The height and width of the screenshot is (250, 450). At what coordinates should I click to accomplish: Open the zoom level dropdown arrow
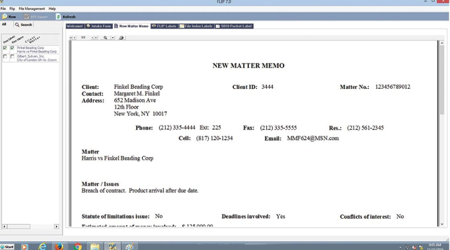coord(113,38)
